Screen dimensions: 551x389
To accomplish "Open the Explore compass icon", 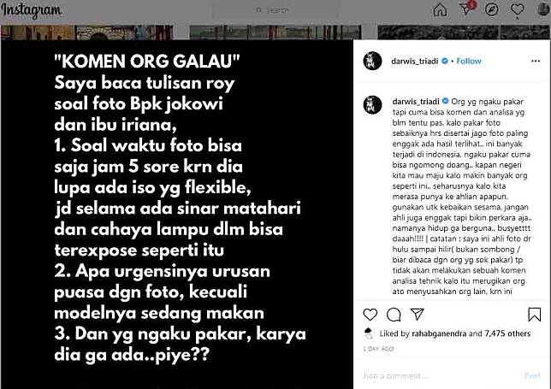I will click(492, 9).
